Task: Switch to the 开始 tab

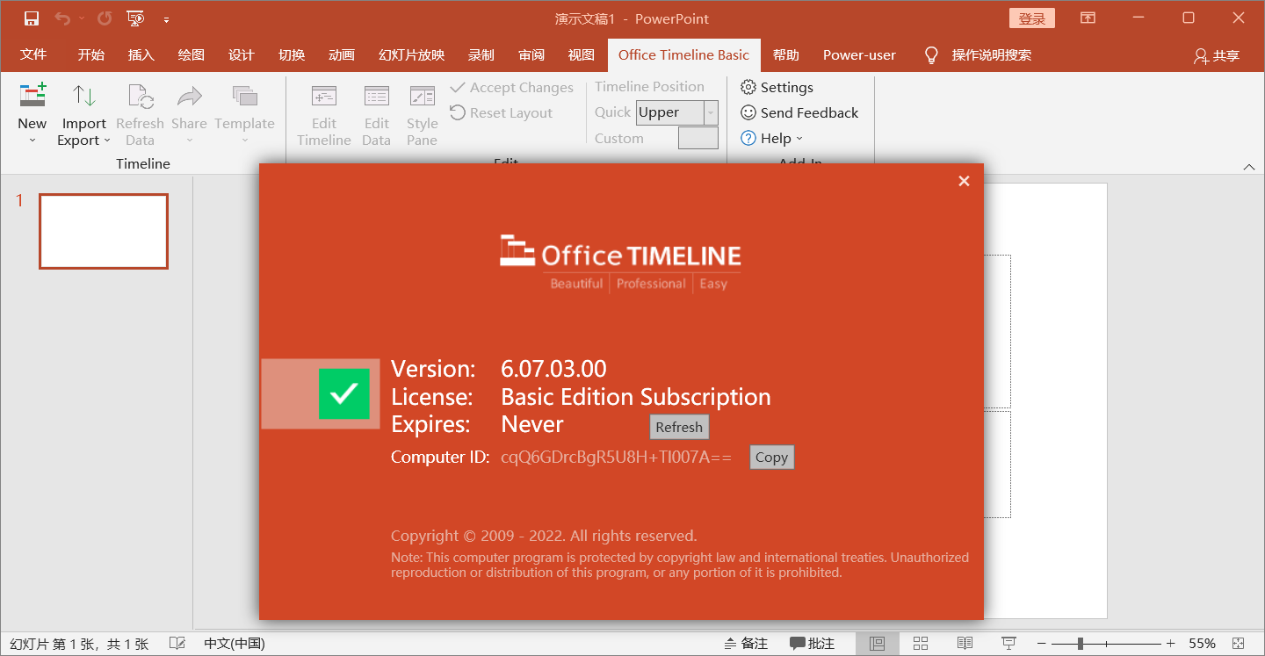Action: point(90,54)
